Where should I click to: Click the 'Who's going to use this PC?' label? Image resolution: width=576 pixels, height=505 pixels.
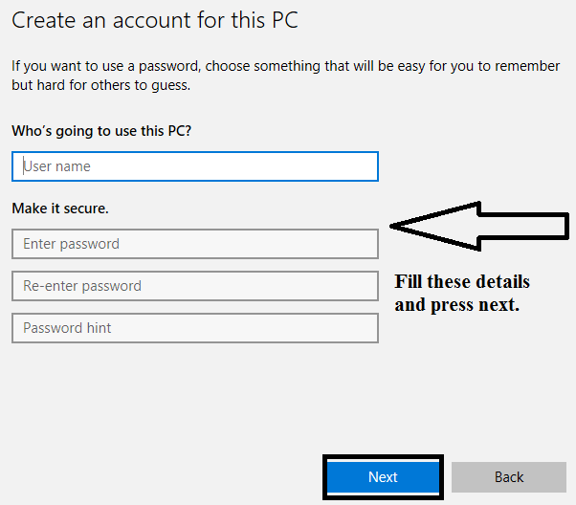click(101, 131)
